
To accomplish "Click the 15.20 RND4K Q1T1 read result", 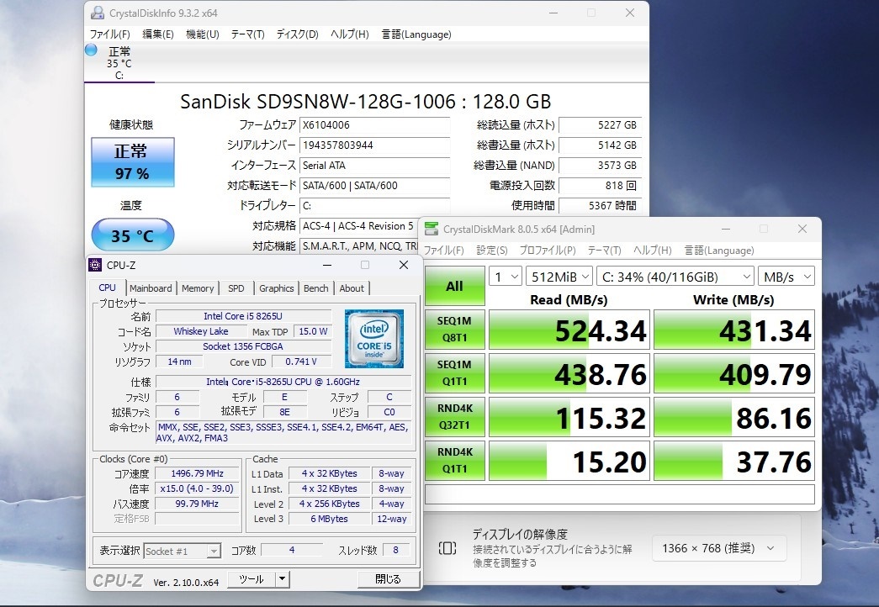I will pos(569,461).
